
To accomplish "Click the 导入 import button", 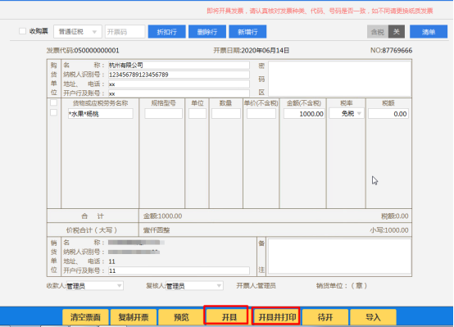I will 373,317.
